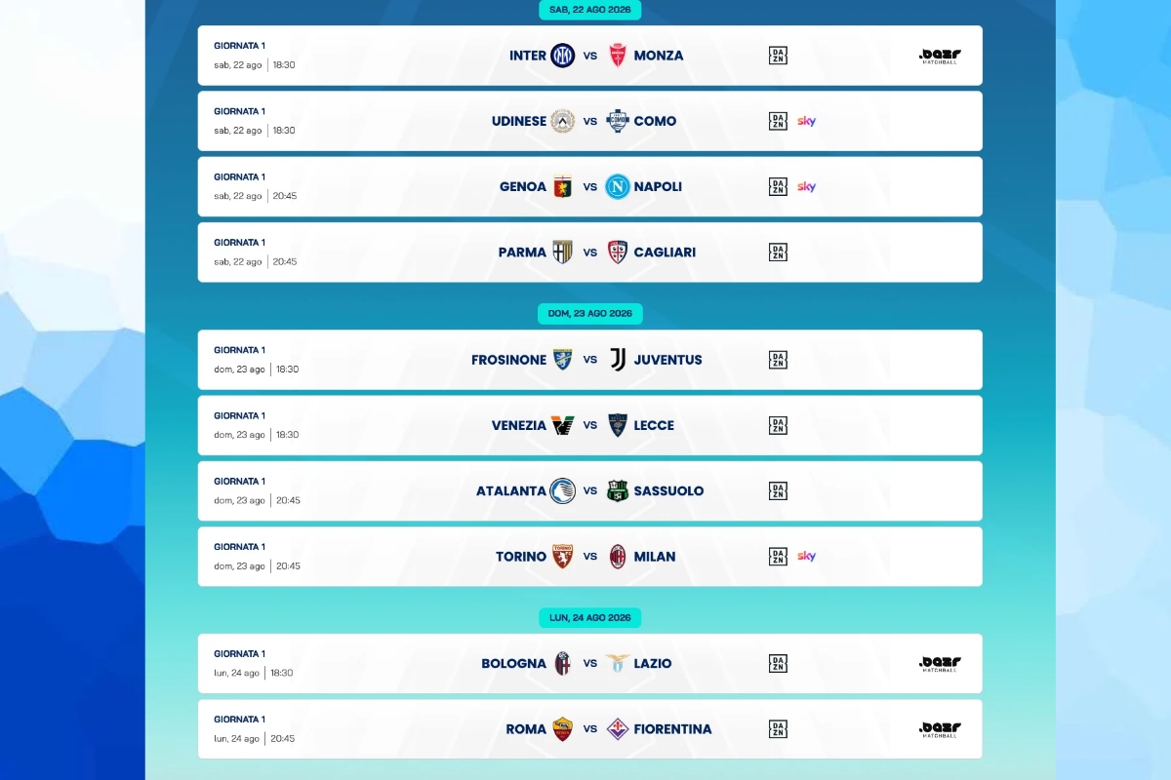Click the GENOA team name
1171x780 pixels.
(x=523, y=187)
